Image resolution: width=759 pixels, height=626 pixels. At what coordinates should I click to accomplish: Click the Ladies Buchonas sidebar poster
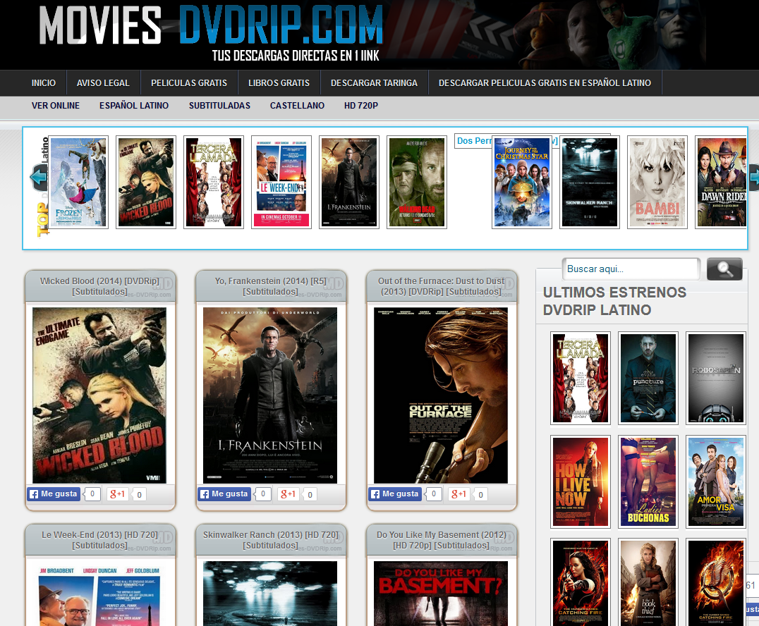[648, 481]
